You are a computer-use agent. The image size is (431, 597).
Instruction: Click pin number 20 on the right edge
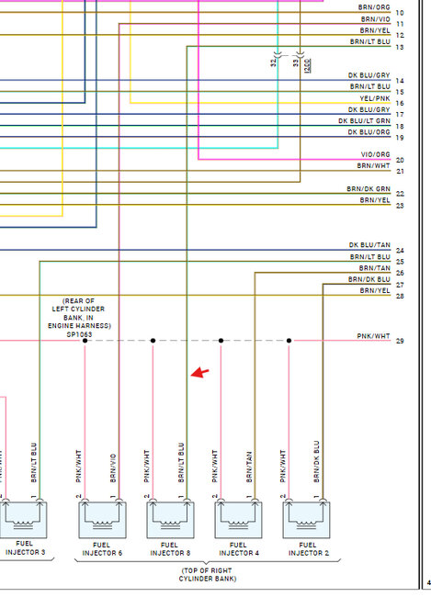tap(400, 161)
